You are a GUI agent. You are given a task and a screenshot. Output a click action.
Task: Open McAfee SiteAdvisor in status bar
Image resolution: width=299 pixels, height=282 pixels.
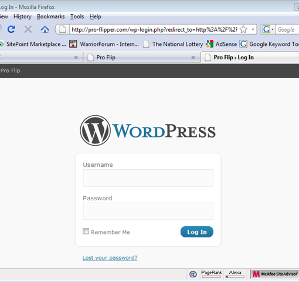tap(275, 274)
